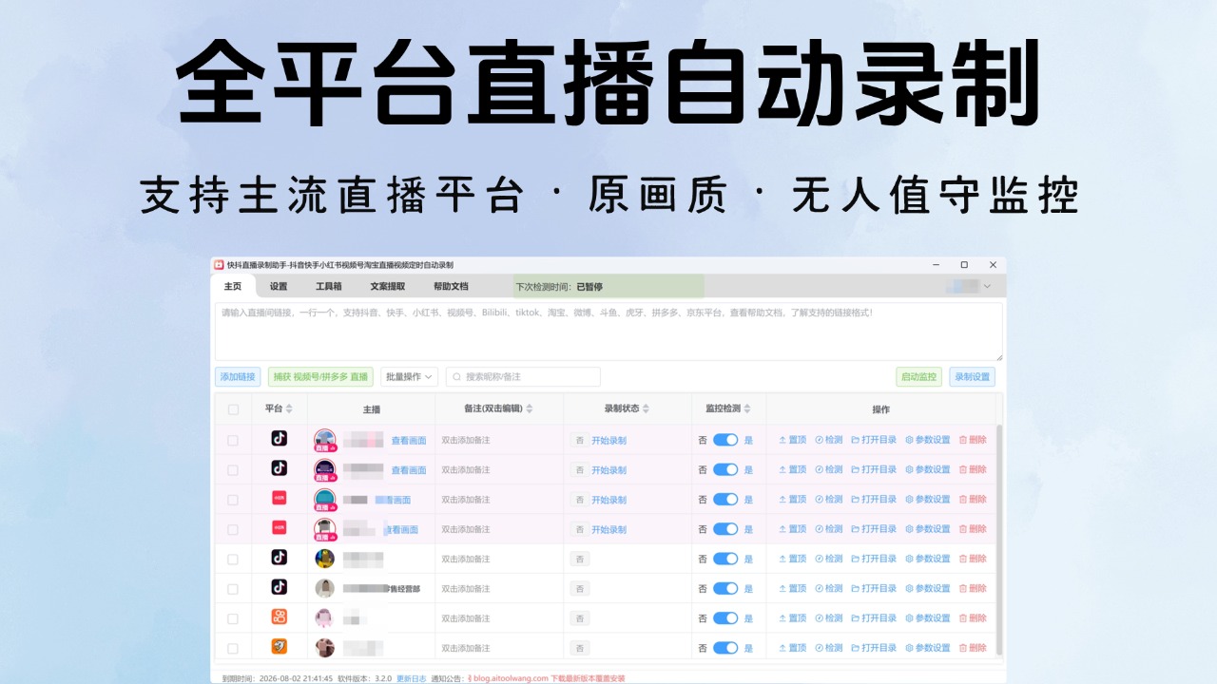Click 删除 trash icon in last row

click(963, 646)
